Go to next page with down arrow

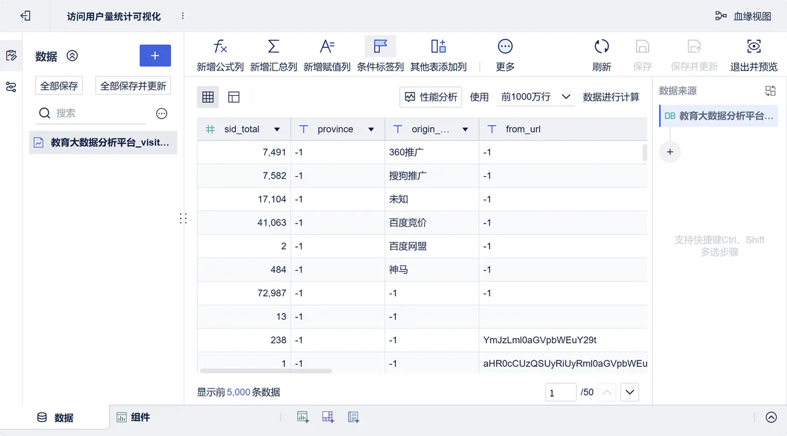[630, 392]
